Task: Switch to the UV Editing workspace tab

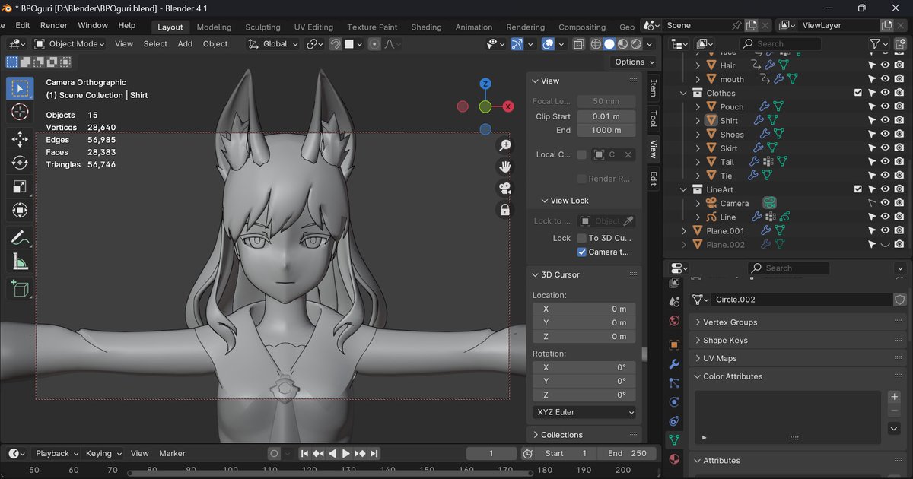Action: pos(313,27)
